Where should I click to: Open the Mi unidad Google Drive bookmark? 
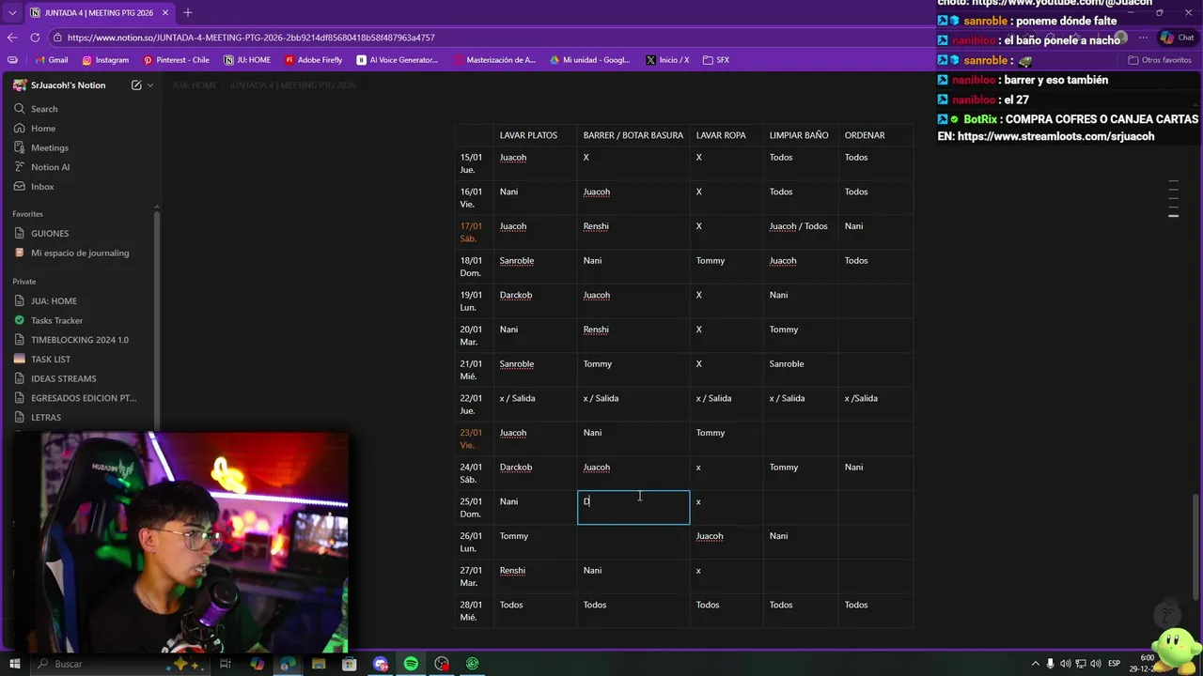point(590,60)
